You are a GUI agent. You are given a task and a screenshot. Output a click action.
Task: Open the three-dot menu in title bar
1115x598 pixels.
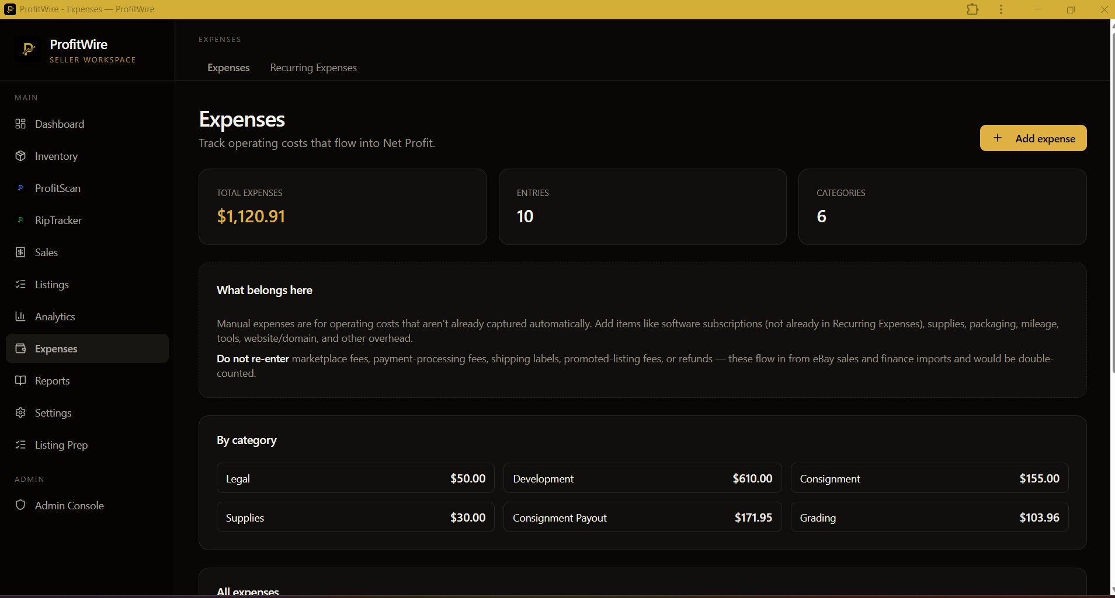1001,9
